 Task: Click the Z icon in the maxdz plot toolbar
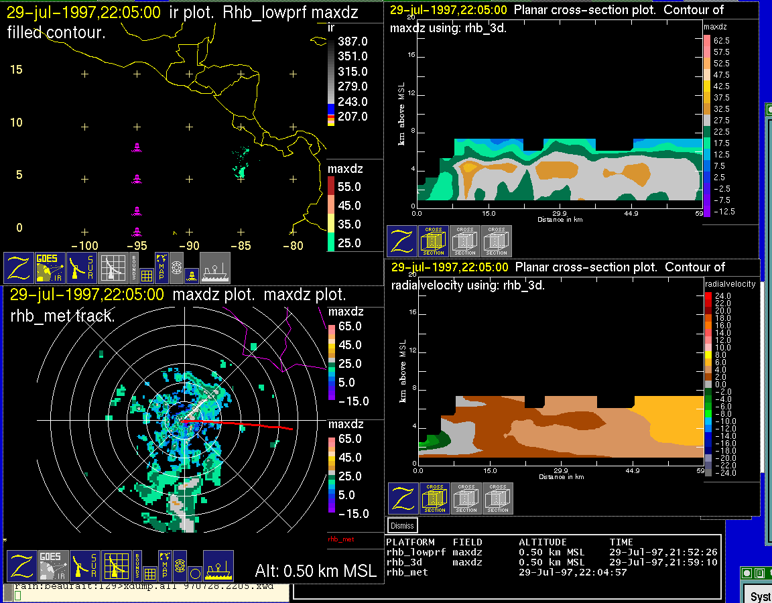(x=21, y=565)
